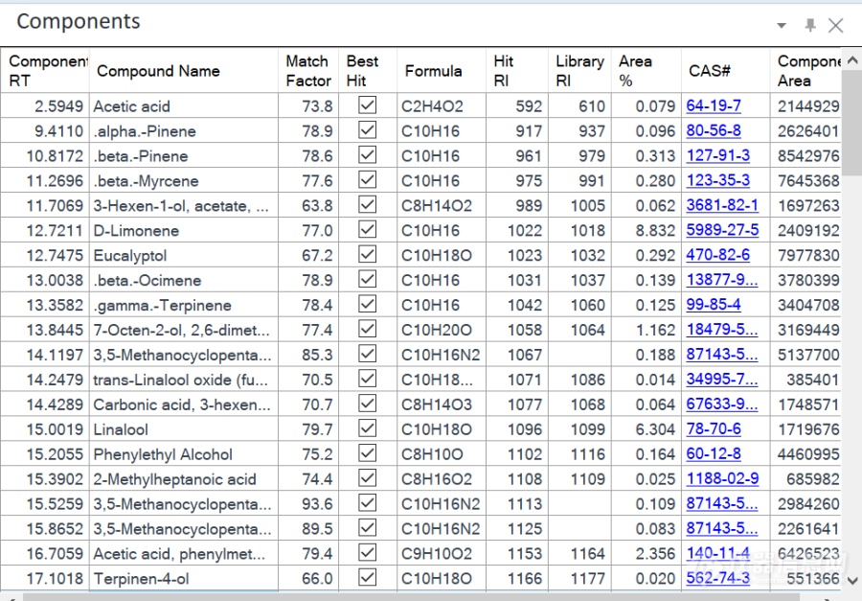Image resolution: width=862 pixels, height=601 pixels.
Task: Open CAS link 127-91-3
Action: click(x=717, y=155)
